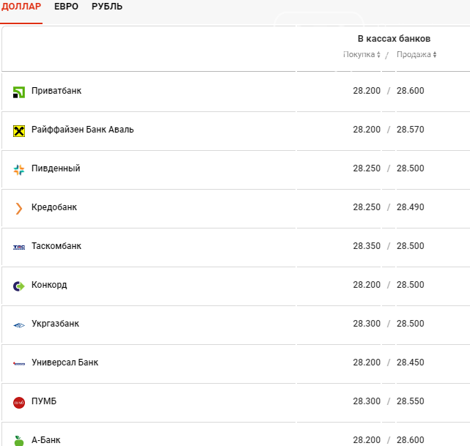This screenshot has width=470, height=446.
Task: Switch to the РУБЛЬ tab
Action: click(x=107, y=7)
